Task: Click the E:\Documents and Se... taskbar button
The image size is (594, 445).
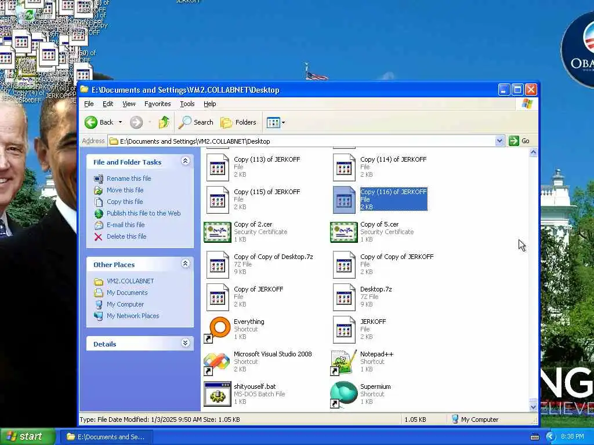Action: pos(106,437)
